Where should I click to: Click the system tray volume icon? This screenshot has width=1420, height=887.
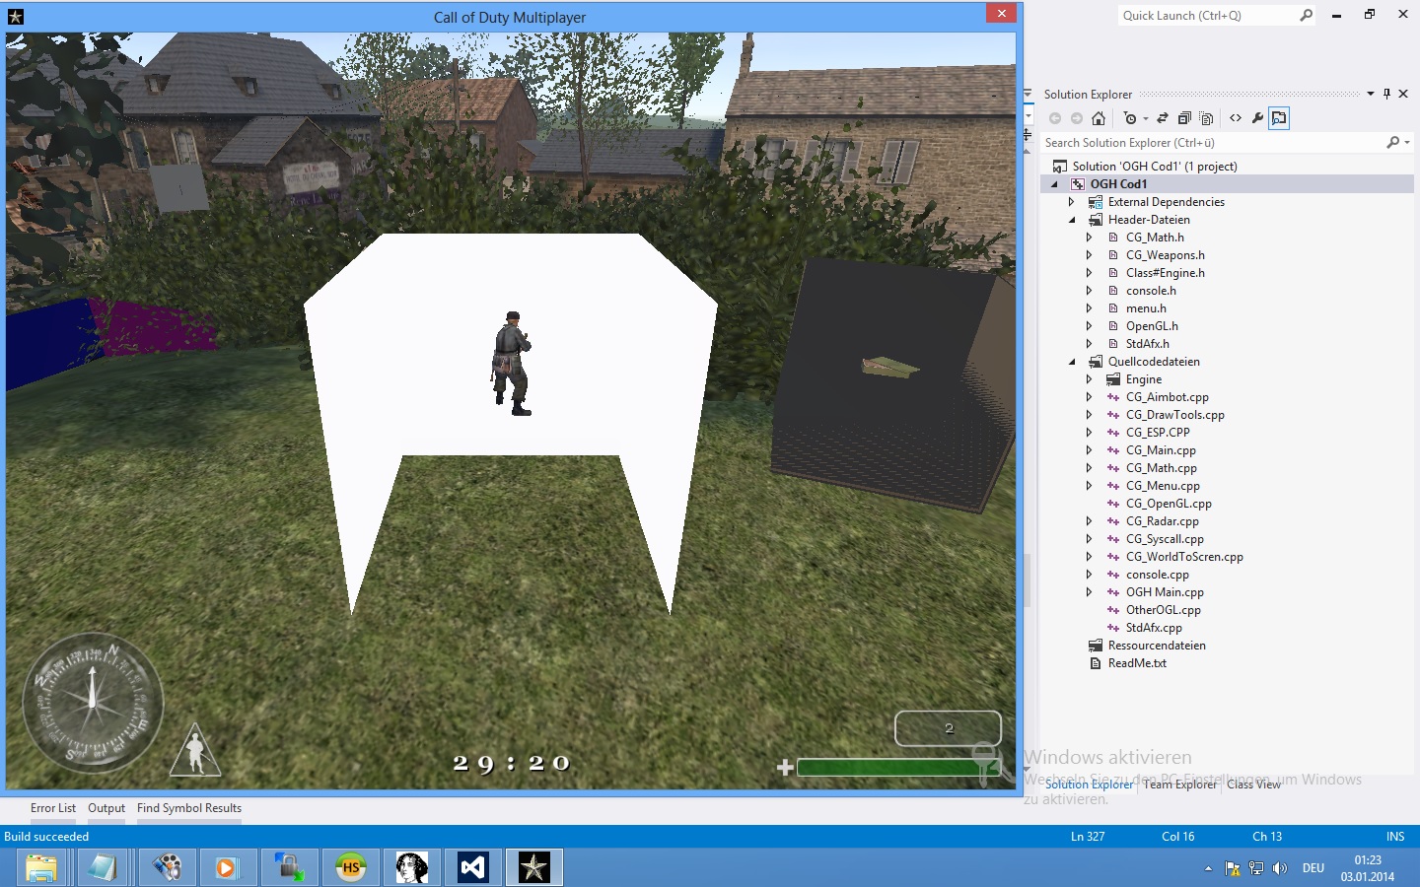1279,868
